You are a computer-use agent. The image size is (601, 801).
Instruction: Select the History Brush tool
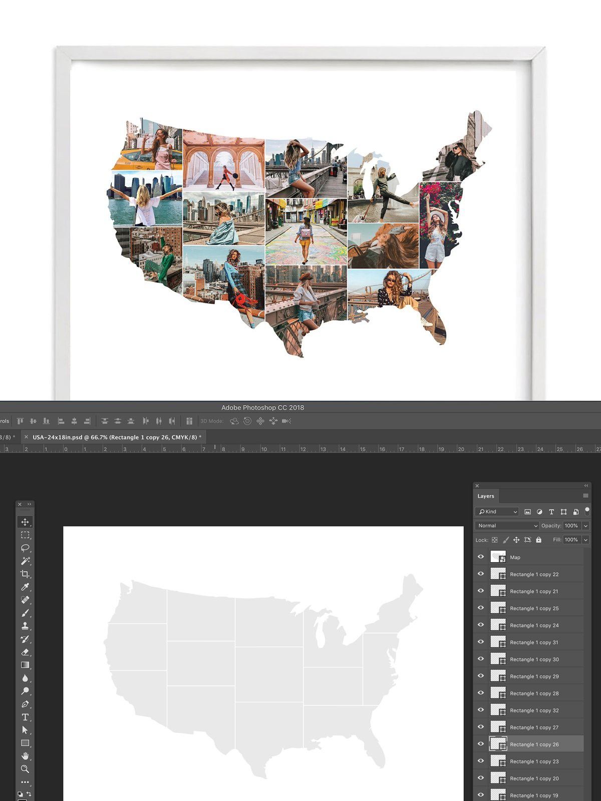click(x=25, y=639)
